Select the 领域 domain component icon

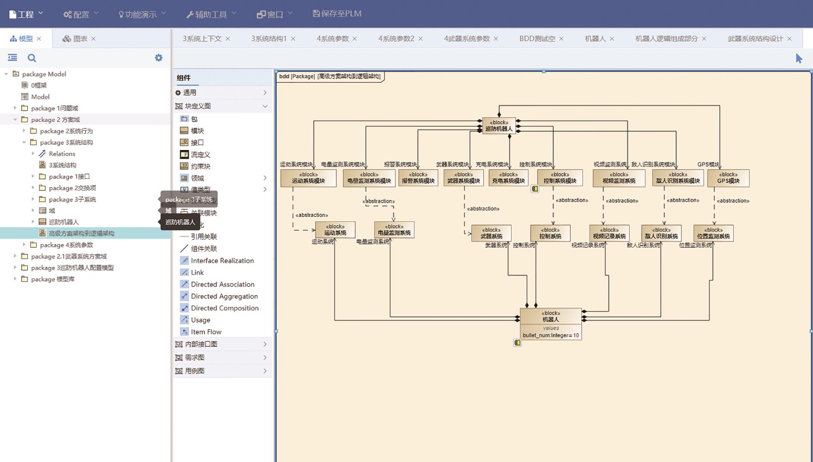pos(184,178)
